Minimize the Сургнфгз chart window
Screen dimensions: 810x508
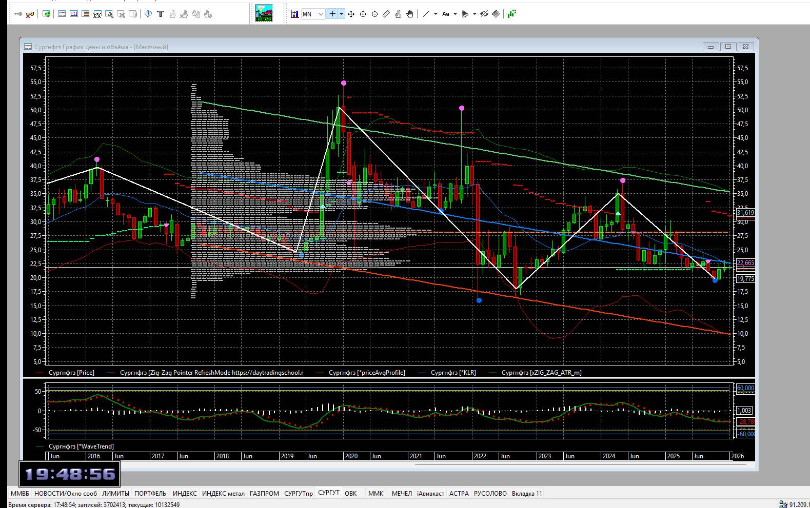pos(710,47)
